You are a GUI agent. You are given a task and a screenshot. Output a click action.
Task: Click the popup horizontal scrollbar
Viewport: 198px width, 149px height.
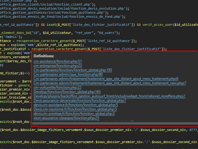(115, 123)
